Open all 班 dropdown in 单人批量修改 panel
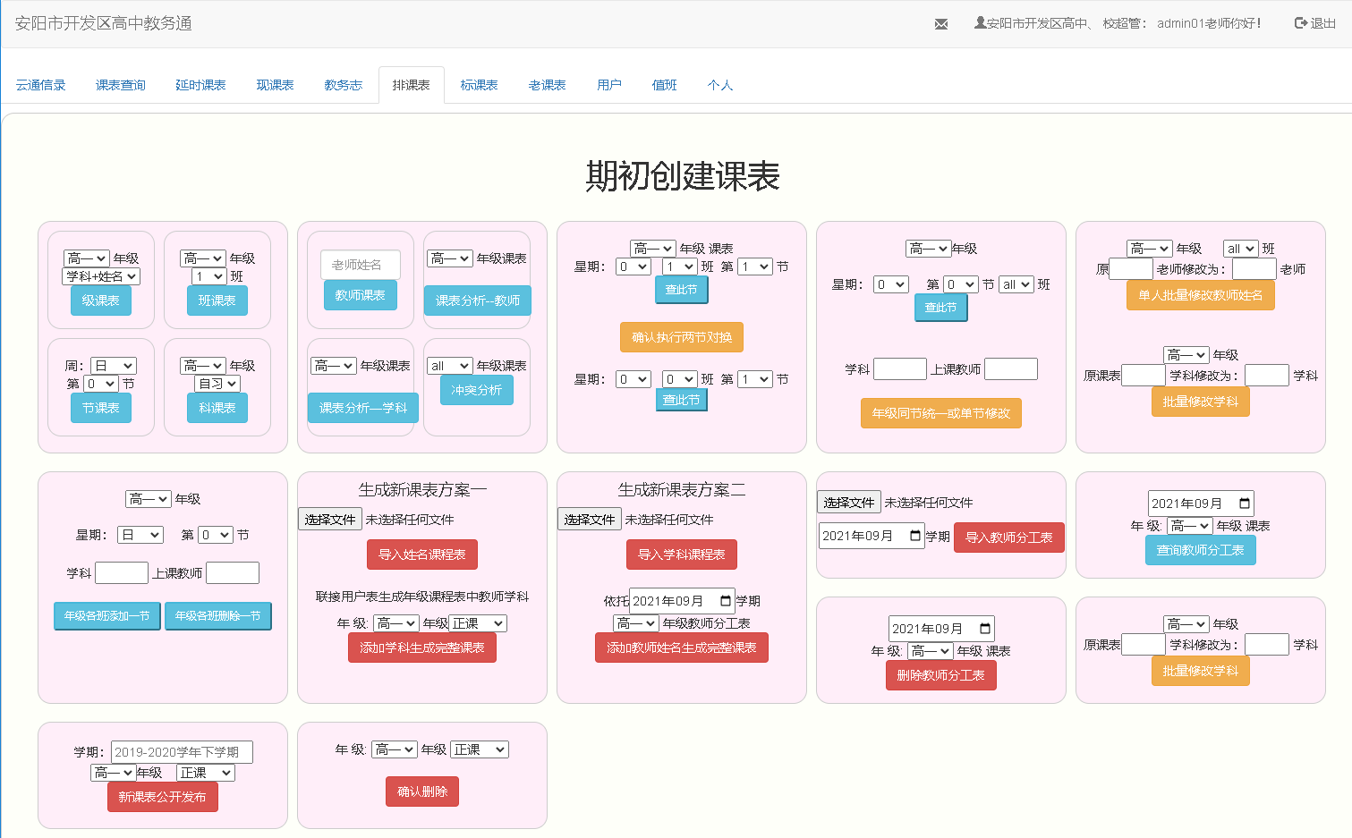The width and height of the screenshot is (1352, 838). tap(1241, 249)
